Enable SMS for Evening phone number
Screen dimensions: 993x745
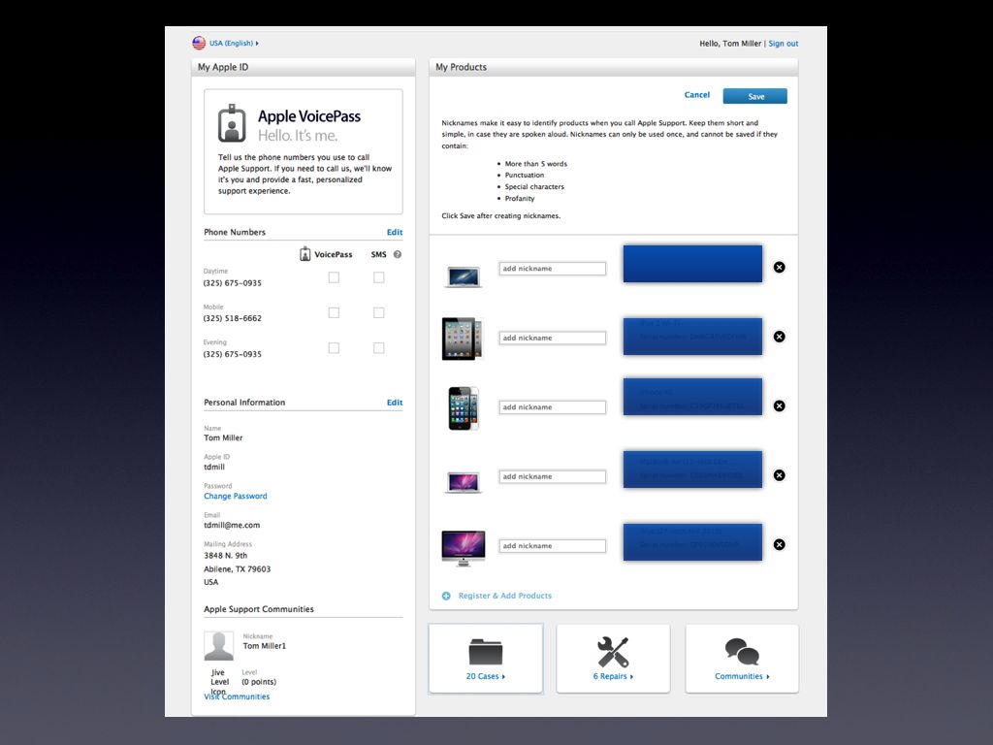tap(379, 348)
